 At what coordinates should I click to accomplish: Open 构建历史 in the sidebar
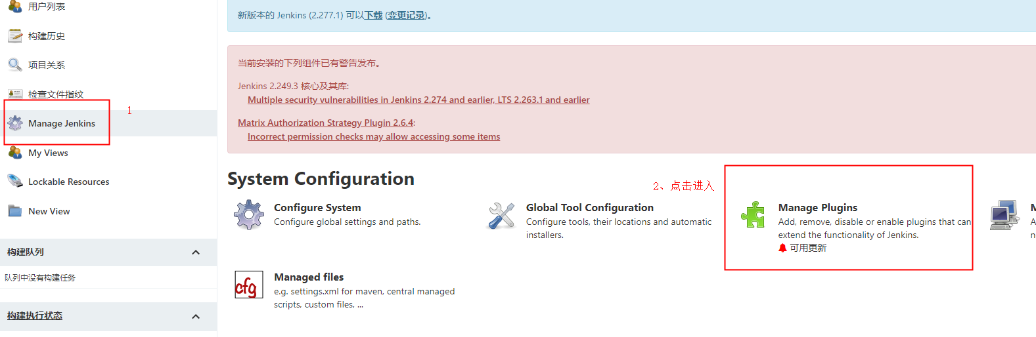[x=47, y=36]
